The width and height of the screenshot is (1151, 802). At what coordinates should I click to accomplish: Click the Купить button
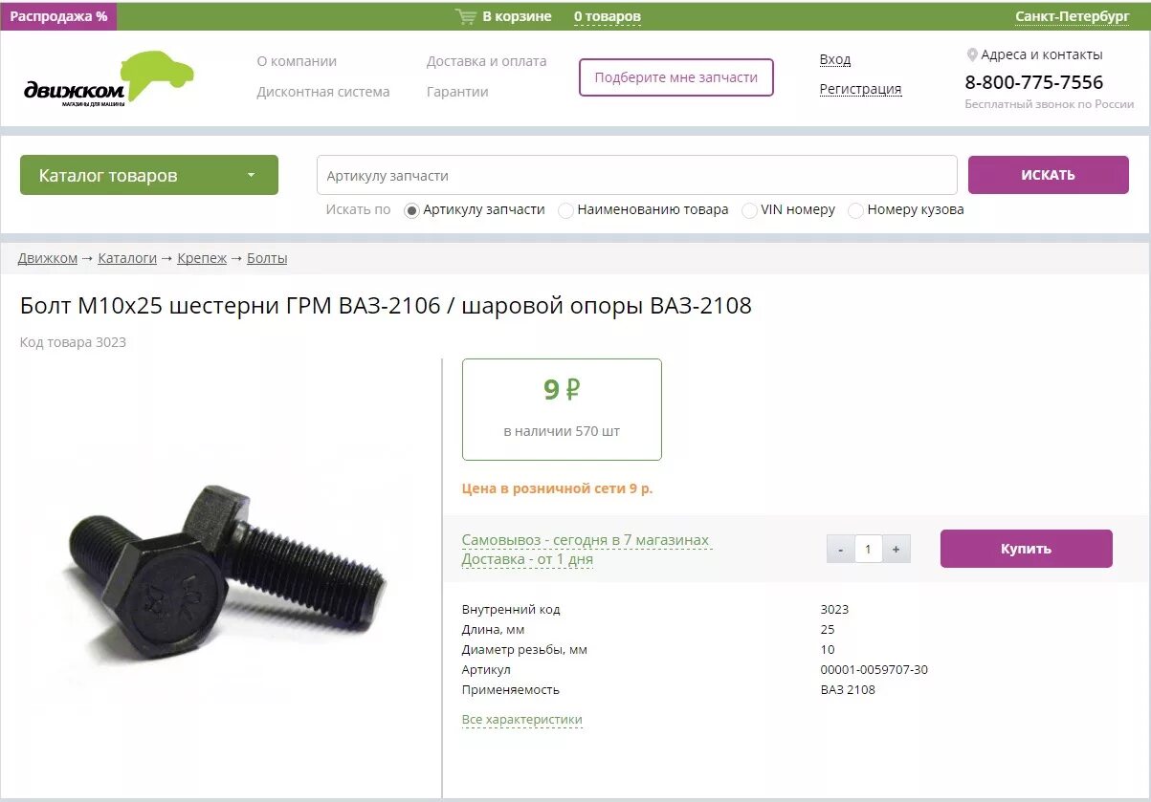(x=1027, y=549)
